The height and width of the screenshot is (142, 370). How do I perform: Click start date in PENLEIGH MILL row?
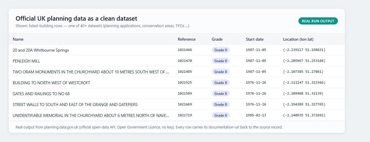[256, 61]
